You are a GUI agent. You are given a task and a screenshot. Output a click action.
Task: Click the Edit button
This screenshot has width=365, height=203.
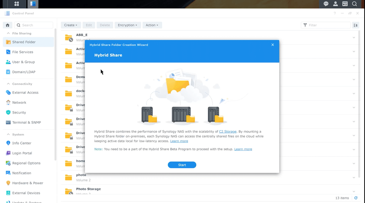click(x=89, y=25)
